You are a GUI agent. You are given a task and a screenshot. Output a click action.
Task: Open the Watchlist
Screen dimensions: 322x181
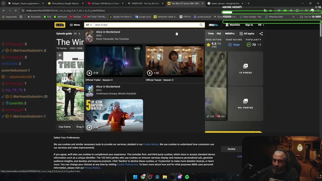[233, 25]
